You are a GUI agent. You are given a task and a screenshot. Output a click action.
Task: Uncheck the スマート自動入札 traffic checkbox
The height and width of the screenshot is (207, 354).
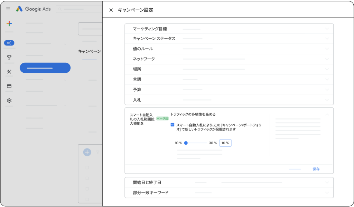click(x=173, y=125)
